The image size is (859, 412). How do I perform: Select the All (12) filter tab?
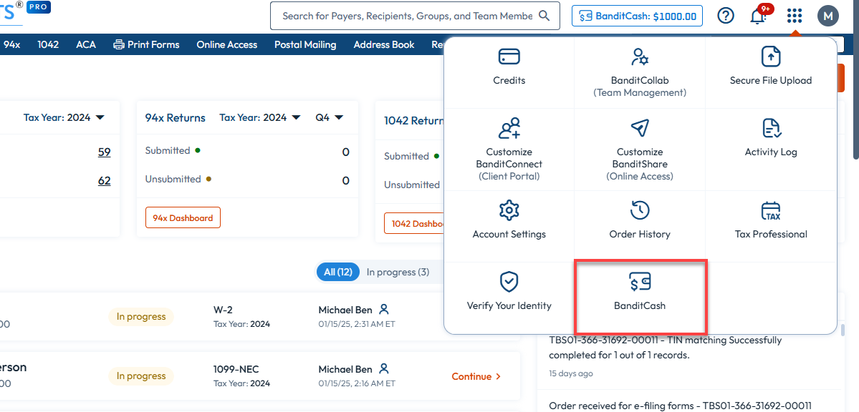338,272
